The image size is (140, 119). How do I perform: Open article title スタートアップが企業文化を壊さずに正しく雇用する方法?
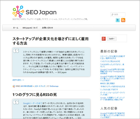tap(51, 41)
